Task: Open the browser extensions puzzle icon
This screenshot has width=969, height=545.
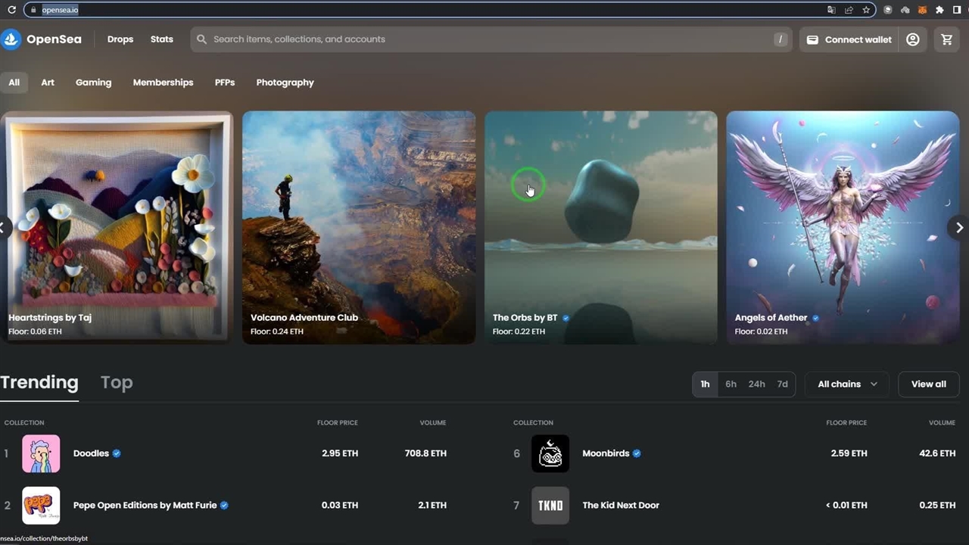Action: pos(939,10)
